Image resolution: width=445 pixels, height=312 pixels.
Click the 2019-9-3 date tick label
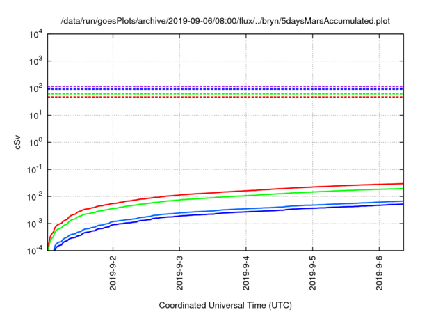point(179,273)
